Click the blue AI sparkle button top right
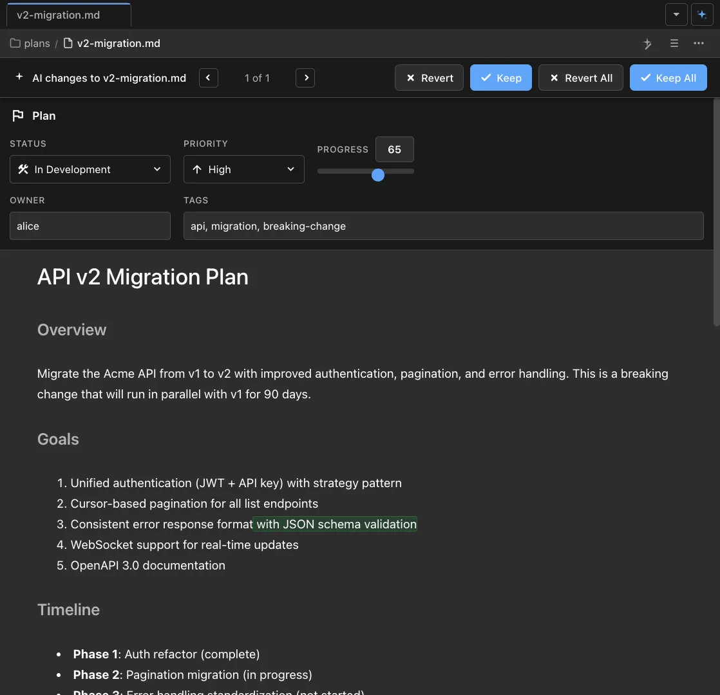Image resolution: width=720 pixels, height=695 pixels. pyautogui.click(x=702, y=14)
